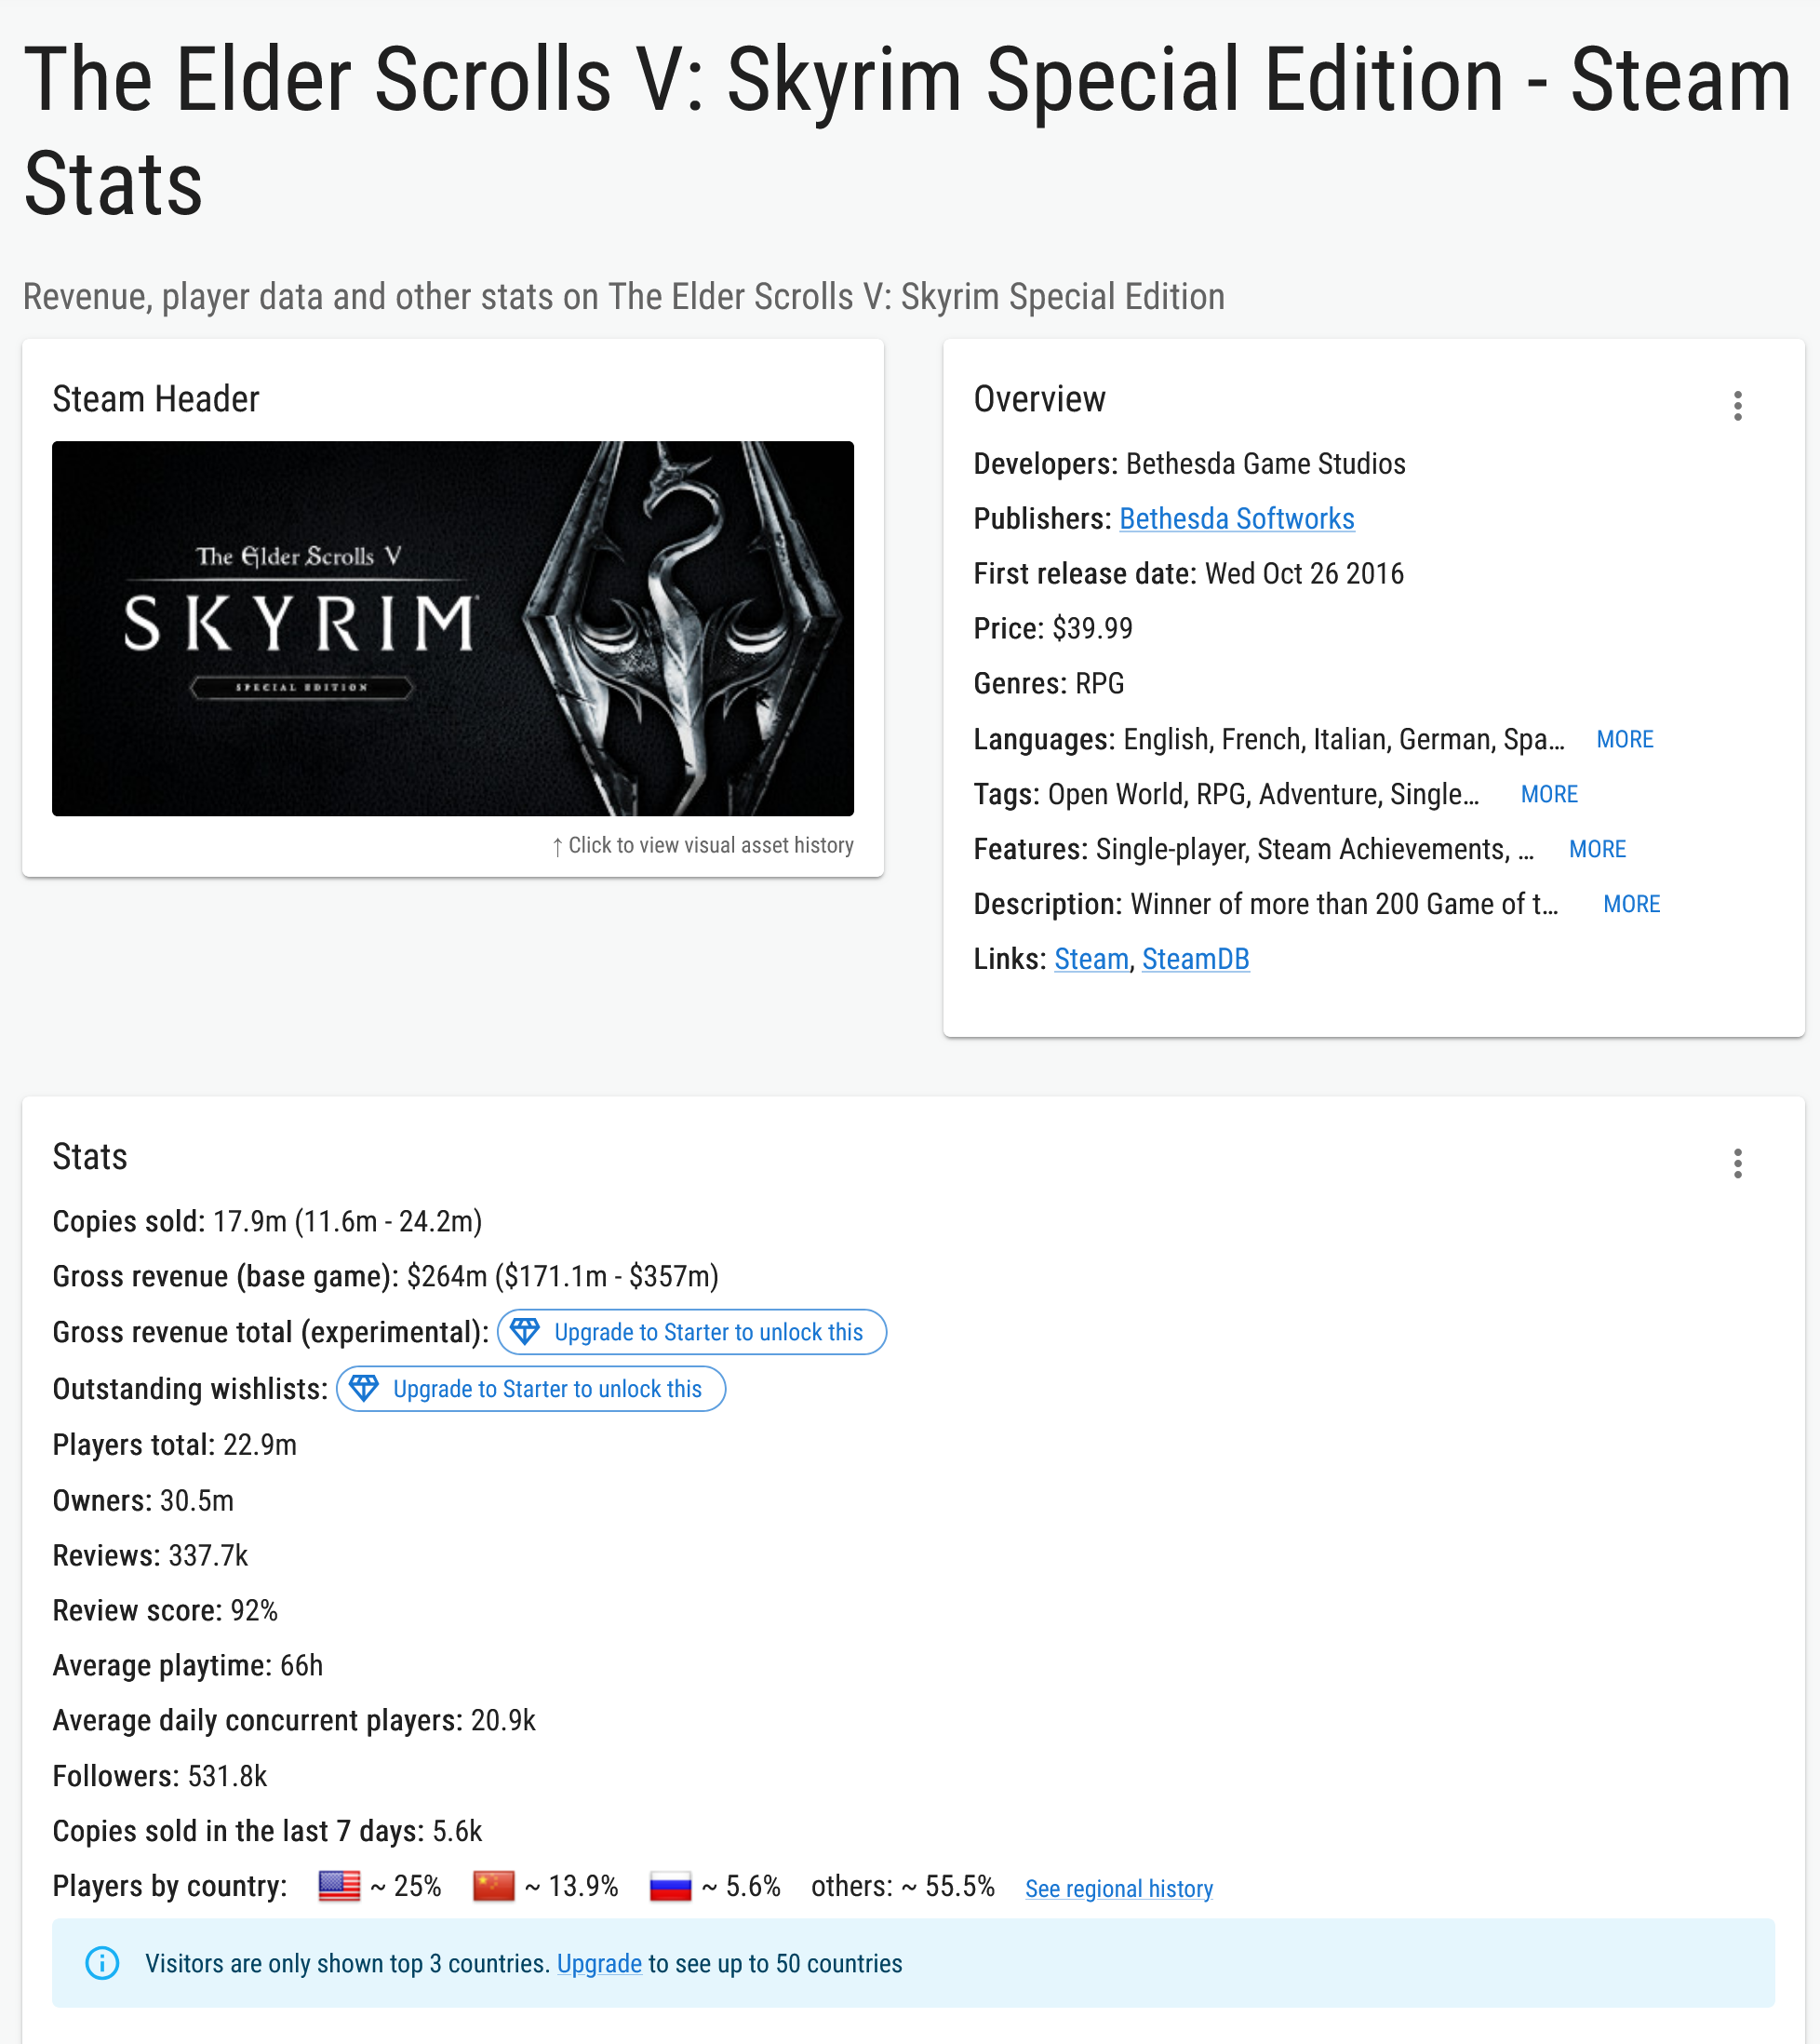
Task: Select the Players total: 22.9m stat
Action: tap(174, 1445)
